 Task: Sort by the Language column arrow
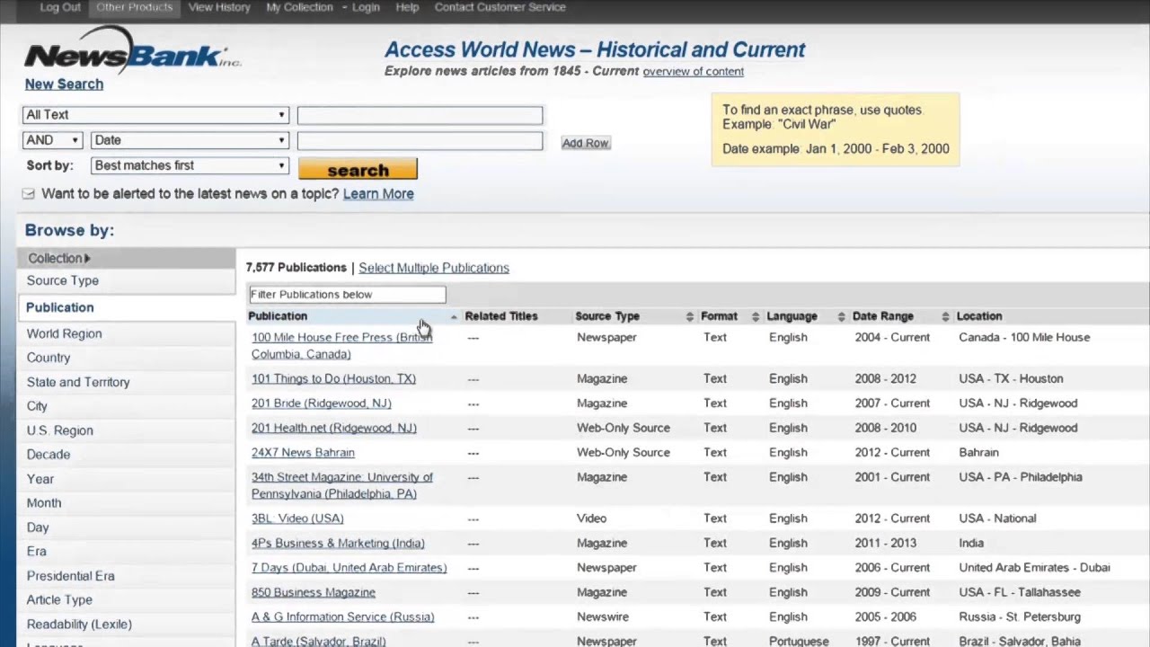(841, 316)
